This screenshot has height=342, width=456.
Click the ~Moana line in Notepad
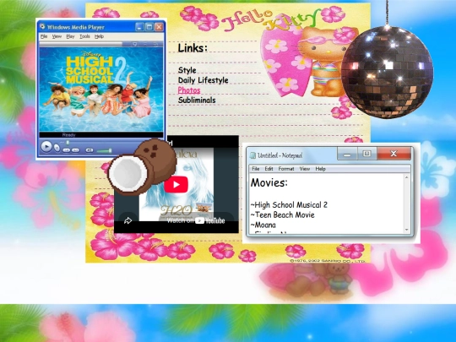[263, 225]
